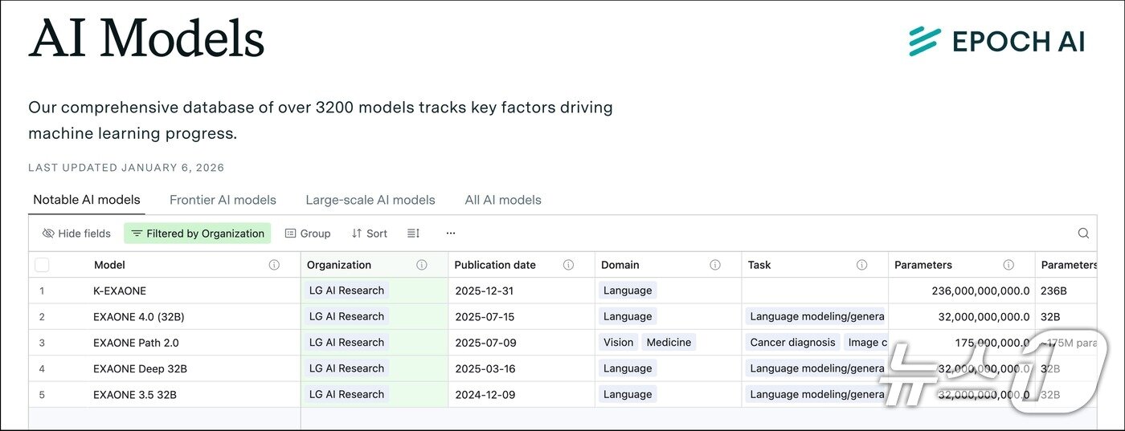
Task: Open the K-EXAONE model row
Action: pyautogui.click(x=120, y=291)
